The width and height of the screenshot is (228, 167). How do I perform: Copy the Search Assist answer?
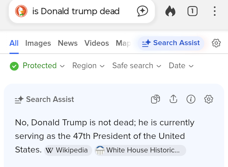coord(155,99)
